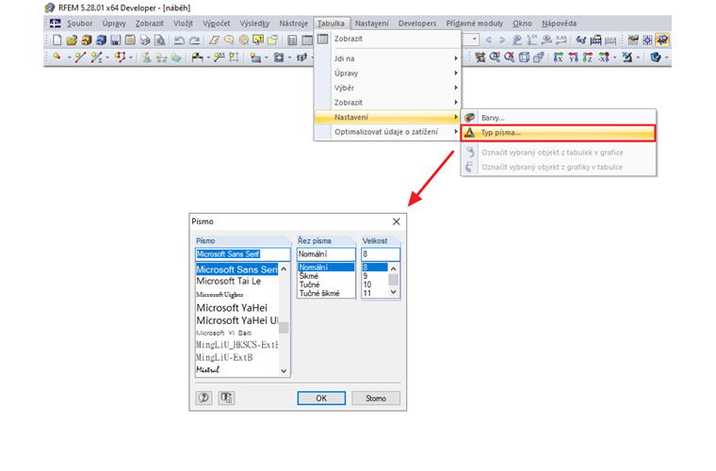The height and width of the screenshot is (471, 716).
Task: Open the Soubor menu
Action: (x=80, y=24)
